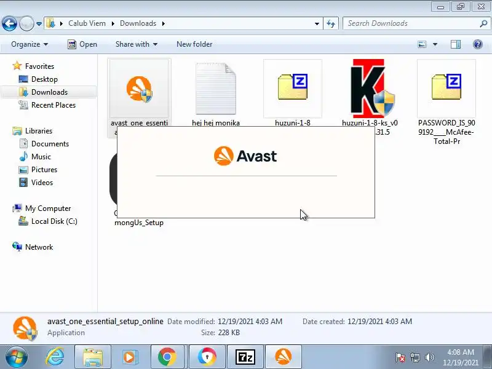Click the Open toolbar button

(82, 44)
